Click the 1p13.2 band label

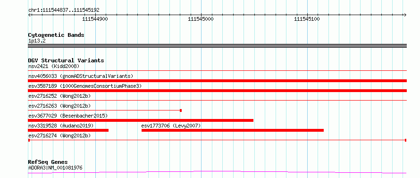[37, 41]
